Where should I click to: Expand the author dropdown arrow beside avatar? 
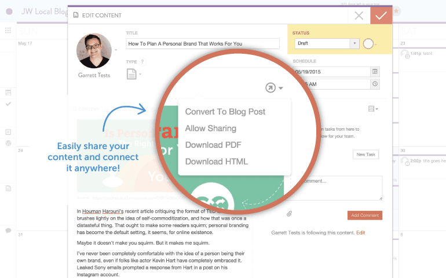click(116, 50)
